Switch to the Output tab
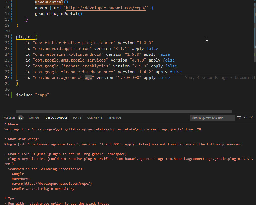The image size is (256, 205). click(x=34, y=118)
